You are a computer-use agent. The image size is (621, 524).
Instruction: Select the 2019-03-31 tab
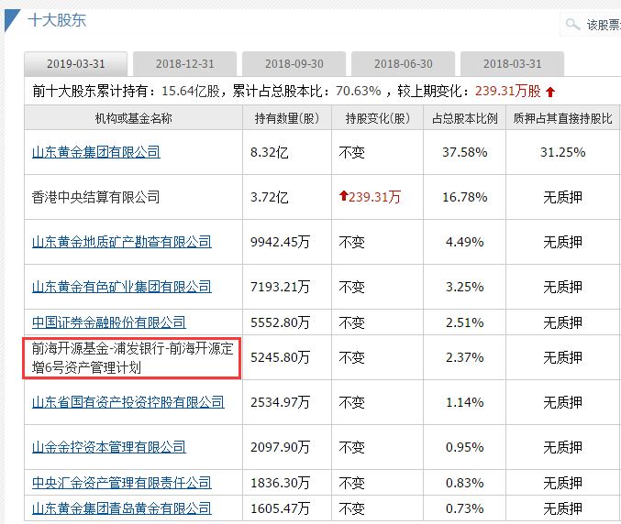coord(75,64)
